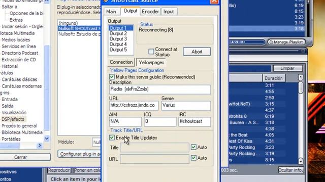
Task: Toggle the Auto checkbox for Title
Action: pos(193,147)
